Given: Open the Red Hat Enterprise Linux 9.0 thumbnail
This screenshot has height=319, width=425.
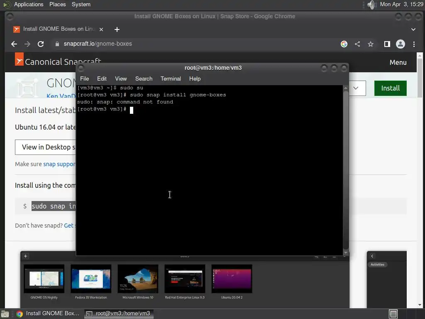Looking at the screenshot, I should point(185,279).
